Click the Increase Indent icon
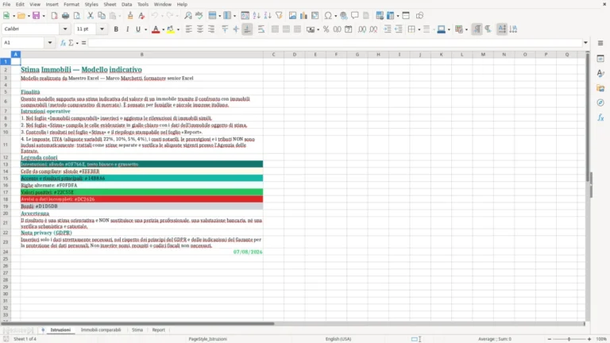The height and width of the screenshot is (343, 610). pyautogui.click(x=388, y=29)
